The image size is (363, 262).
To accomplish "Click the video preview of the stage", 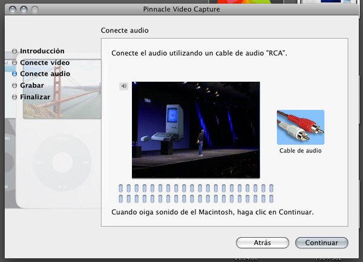I will click(196, 130).
